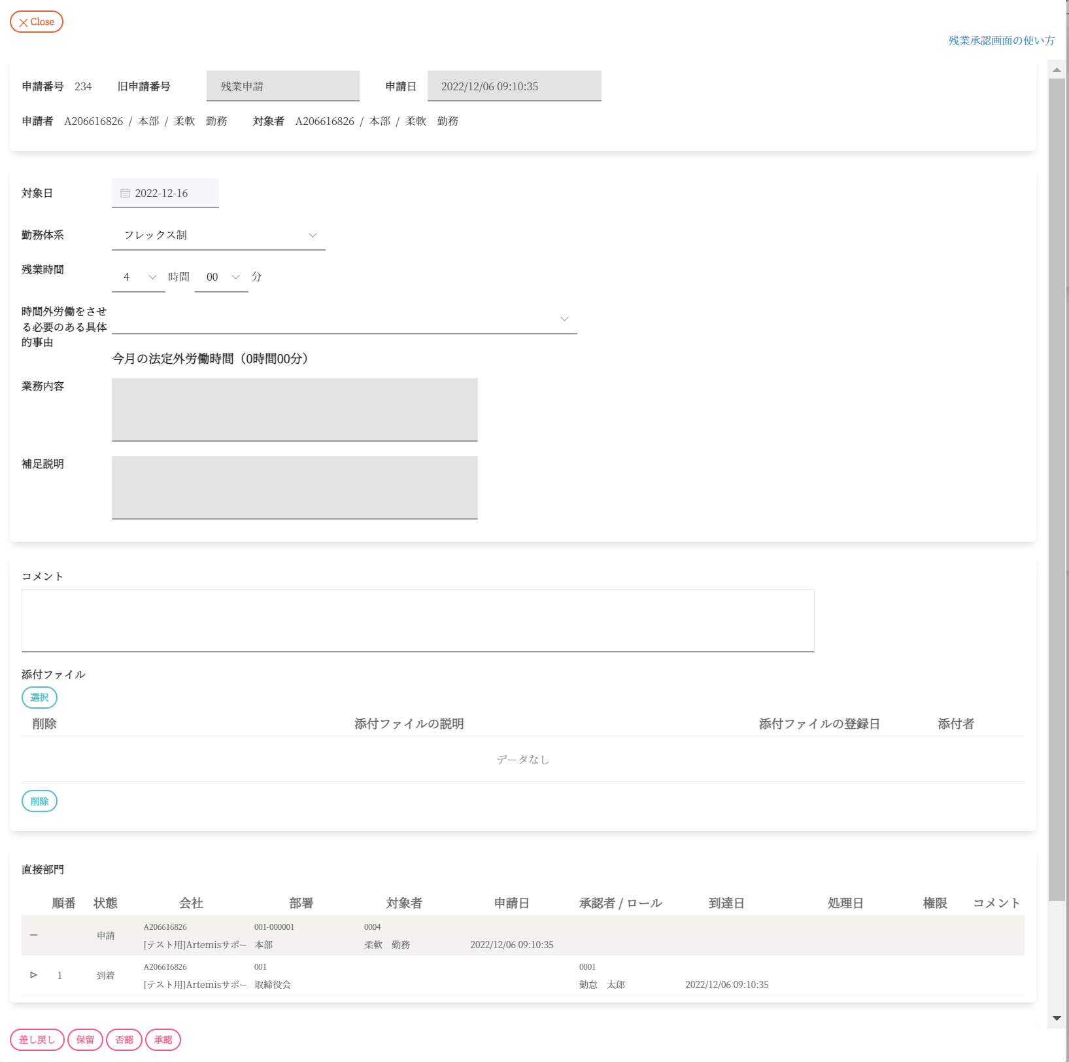Click the scrollbar down arrow
1069x1062 pixels.
click(1057, 1018)
